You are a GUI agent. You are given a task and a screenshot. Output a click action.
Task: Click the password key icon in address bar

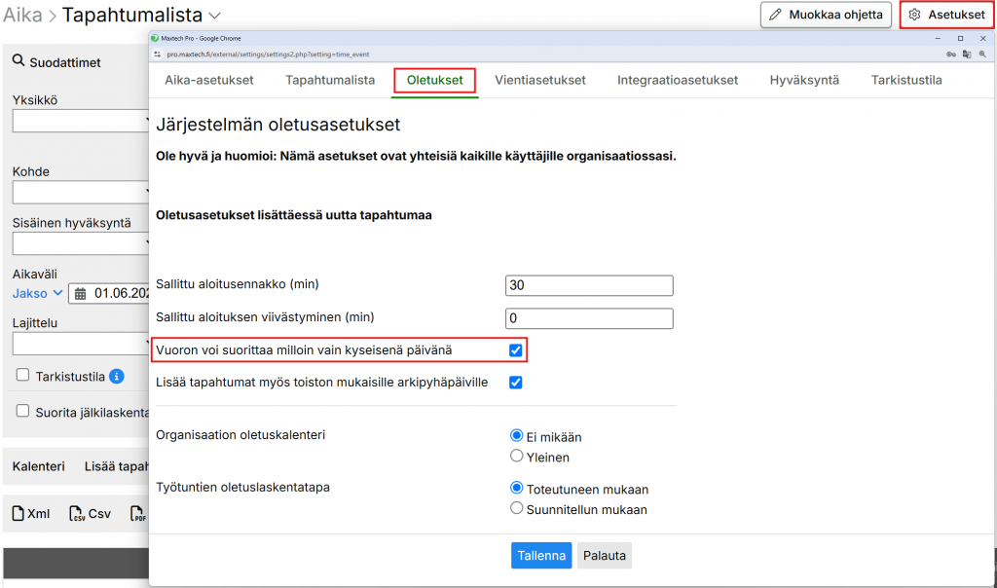pos(950,55)
